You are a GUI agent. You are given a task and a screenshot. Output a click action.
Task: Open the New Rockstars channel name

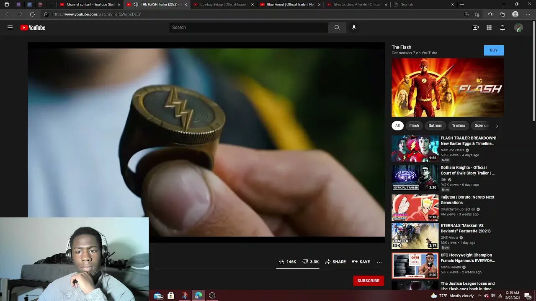click(452, 150)
